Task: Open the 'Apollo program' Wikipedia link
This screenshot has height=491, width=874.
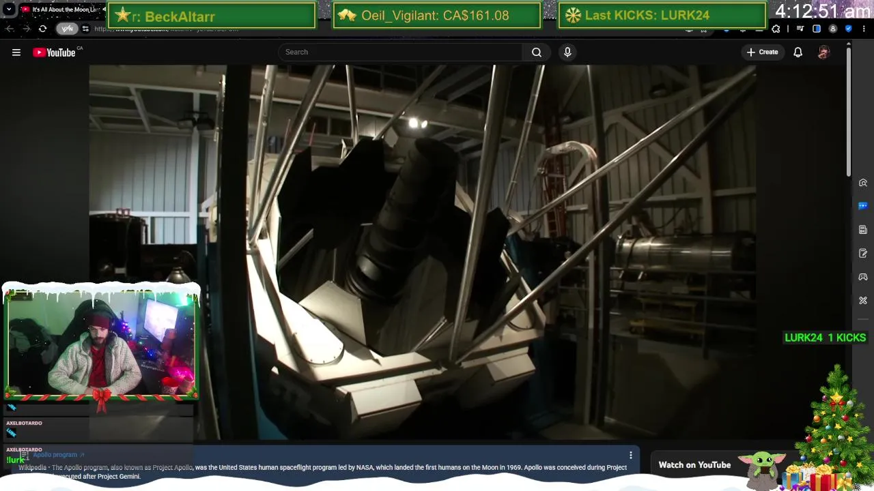Action: pyautogui.click(x=58, y=455)
